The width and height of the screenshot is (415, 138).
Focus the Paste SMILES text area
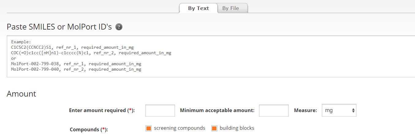(211, 56)
